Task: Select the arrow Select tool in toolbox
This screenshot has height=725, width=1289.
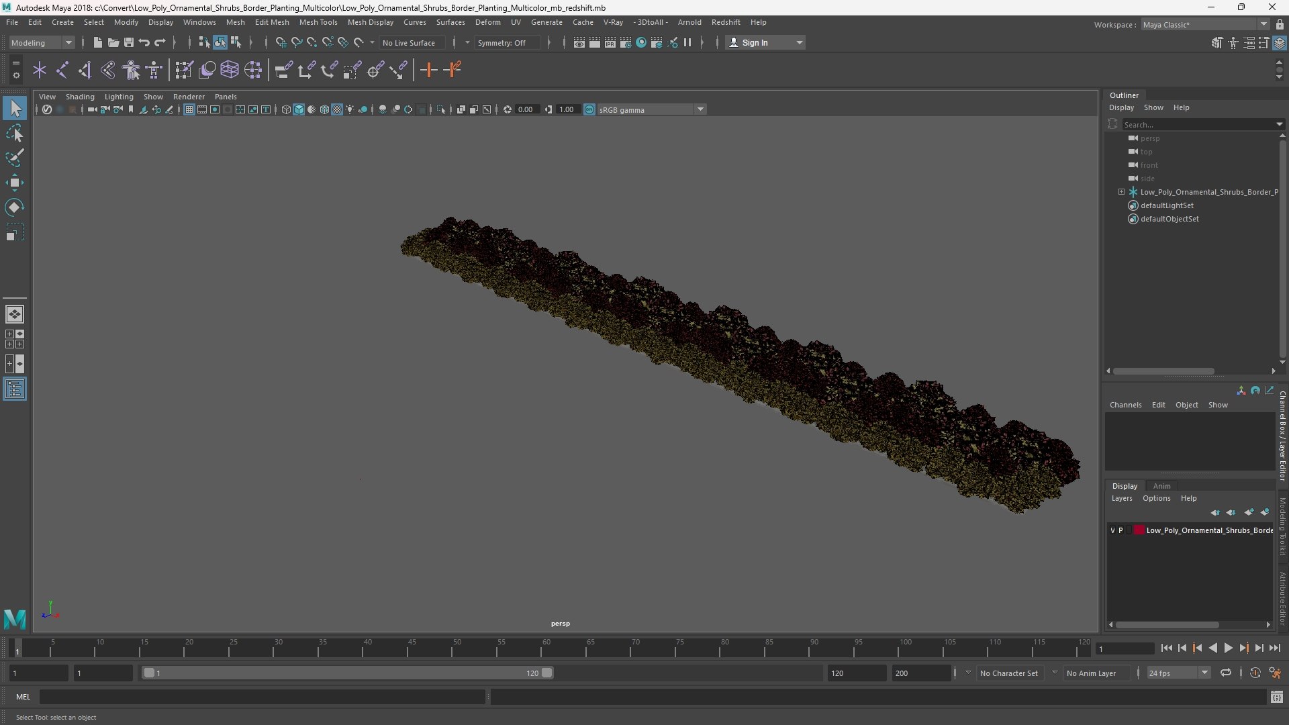Action: 15,108
